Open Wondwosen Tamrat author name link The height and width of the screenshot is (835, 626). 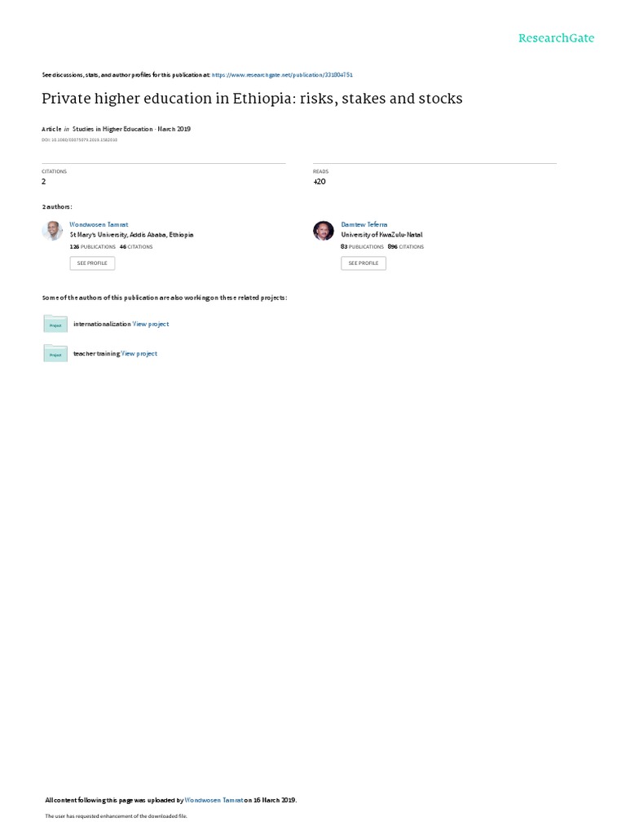(99, 225)
